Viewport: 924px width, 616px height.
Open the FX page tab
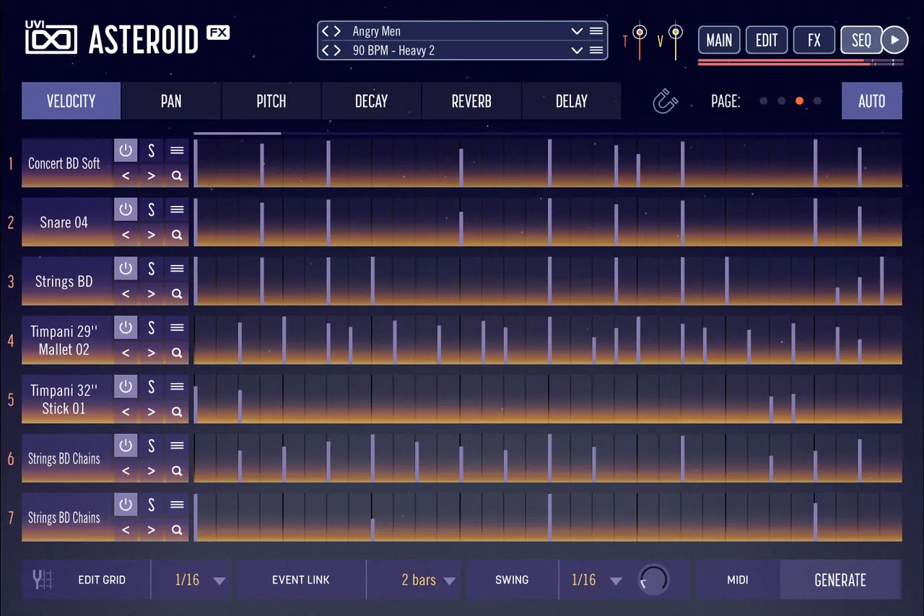click(814, 40)
